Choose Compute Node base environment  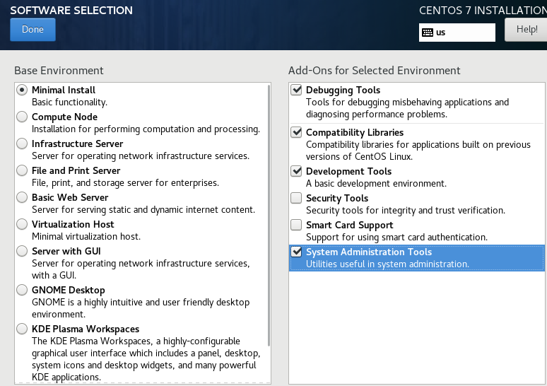(x=23, y=117)
